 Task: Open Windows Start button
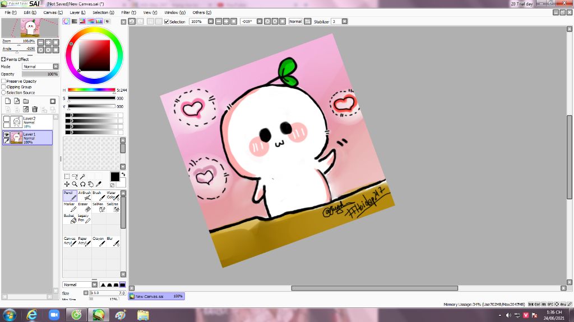point(9,315)
